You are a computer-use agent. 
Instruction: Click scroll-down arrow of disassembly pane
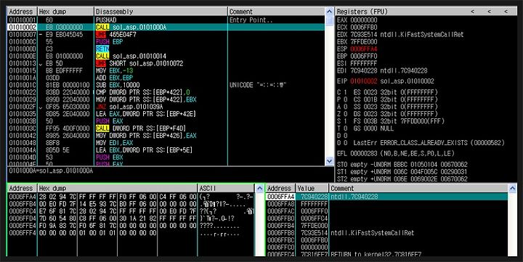click(329, 161)
